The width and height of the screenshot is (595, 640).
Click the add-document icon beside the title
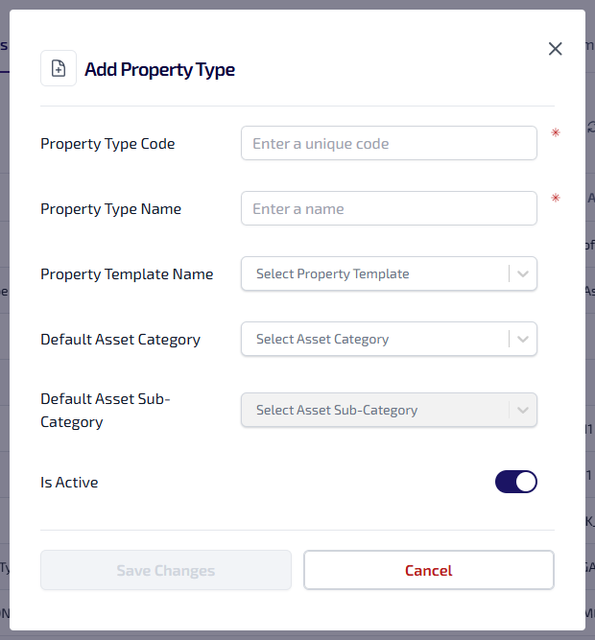[x=59, y=68]
